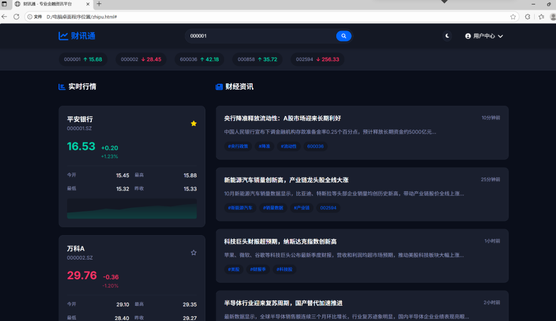Select the 002594 stock tag in news
This screenshot has width=556, height=321.
click(x=328, y=208)
